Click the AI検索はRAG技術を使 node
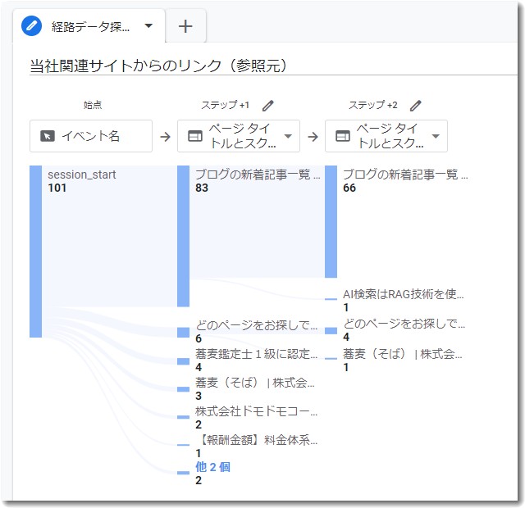This screenshot has height=508, width=525. (403, 294)
